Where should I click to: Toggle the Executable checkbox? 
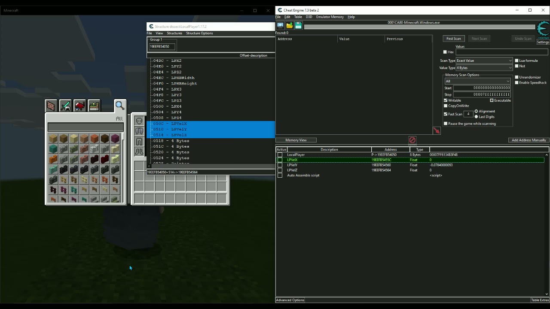click(492, 100)
